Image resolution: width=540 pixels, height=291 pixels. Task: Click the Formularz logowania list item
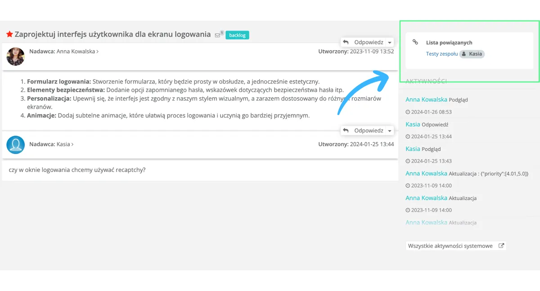(x=173, y=82)
